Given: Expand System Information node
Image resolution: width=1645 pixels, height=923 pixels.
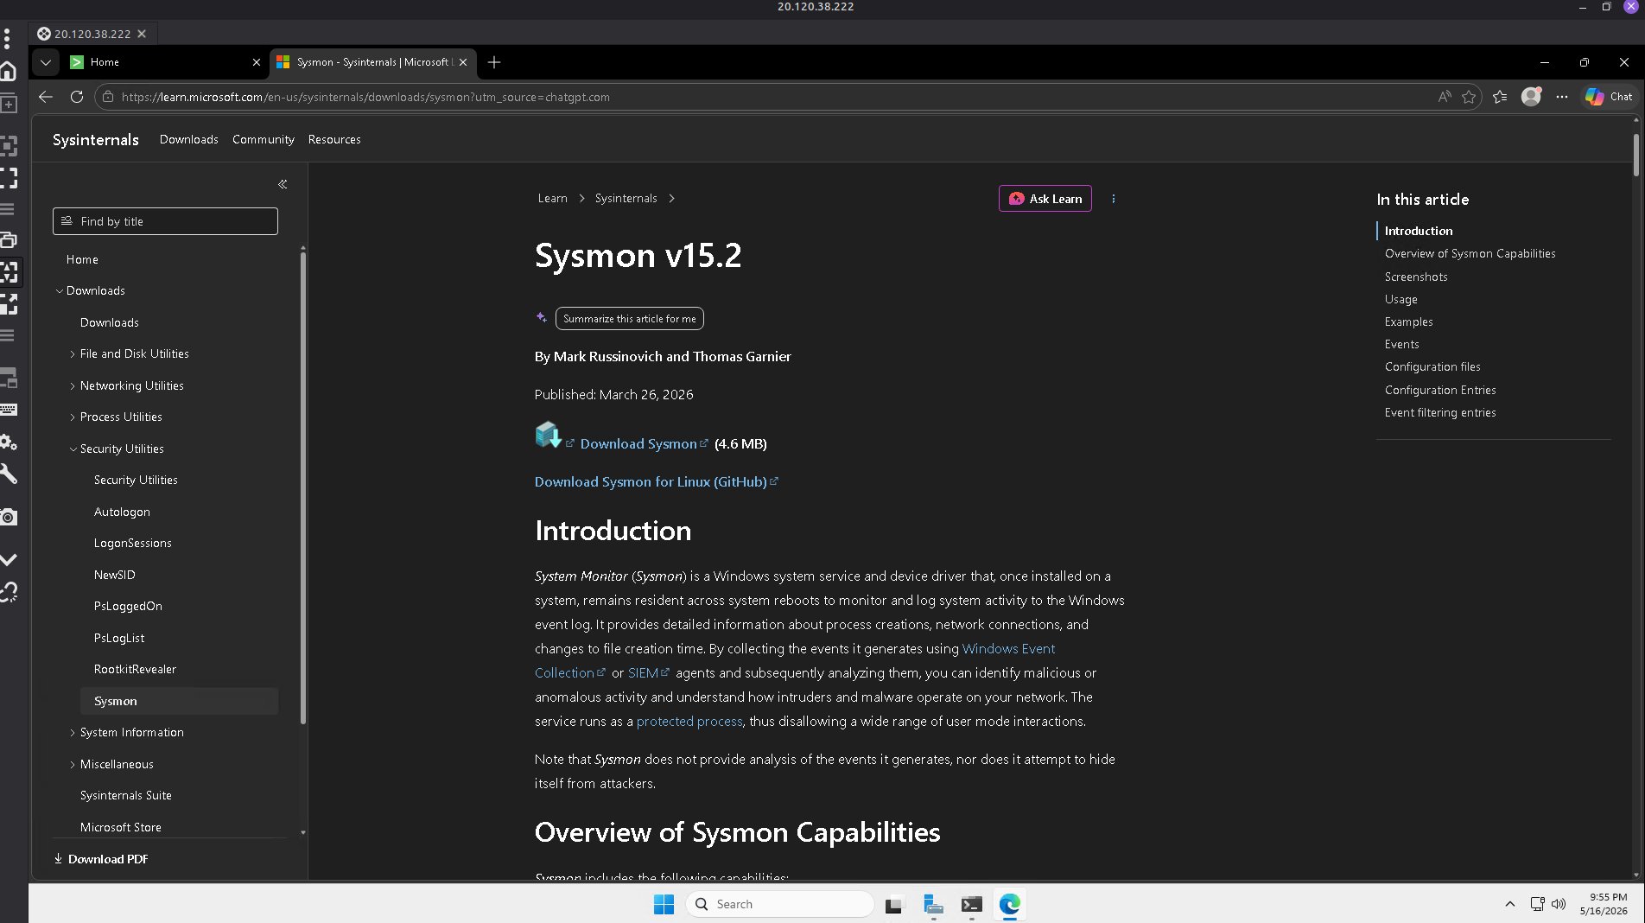Looking at the screenshot, I should coord(73,733).
